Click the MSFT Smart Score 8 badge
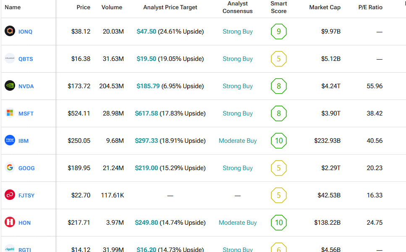 [x=279, y=113]
